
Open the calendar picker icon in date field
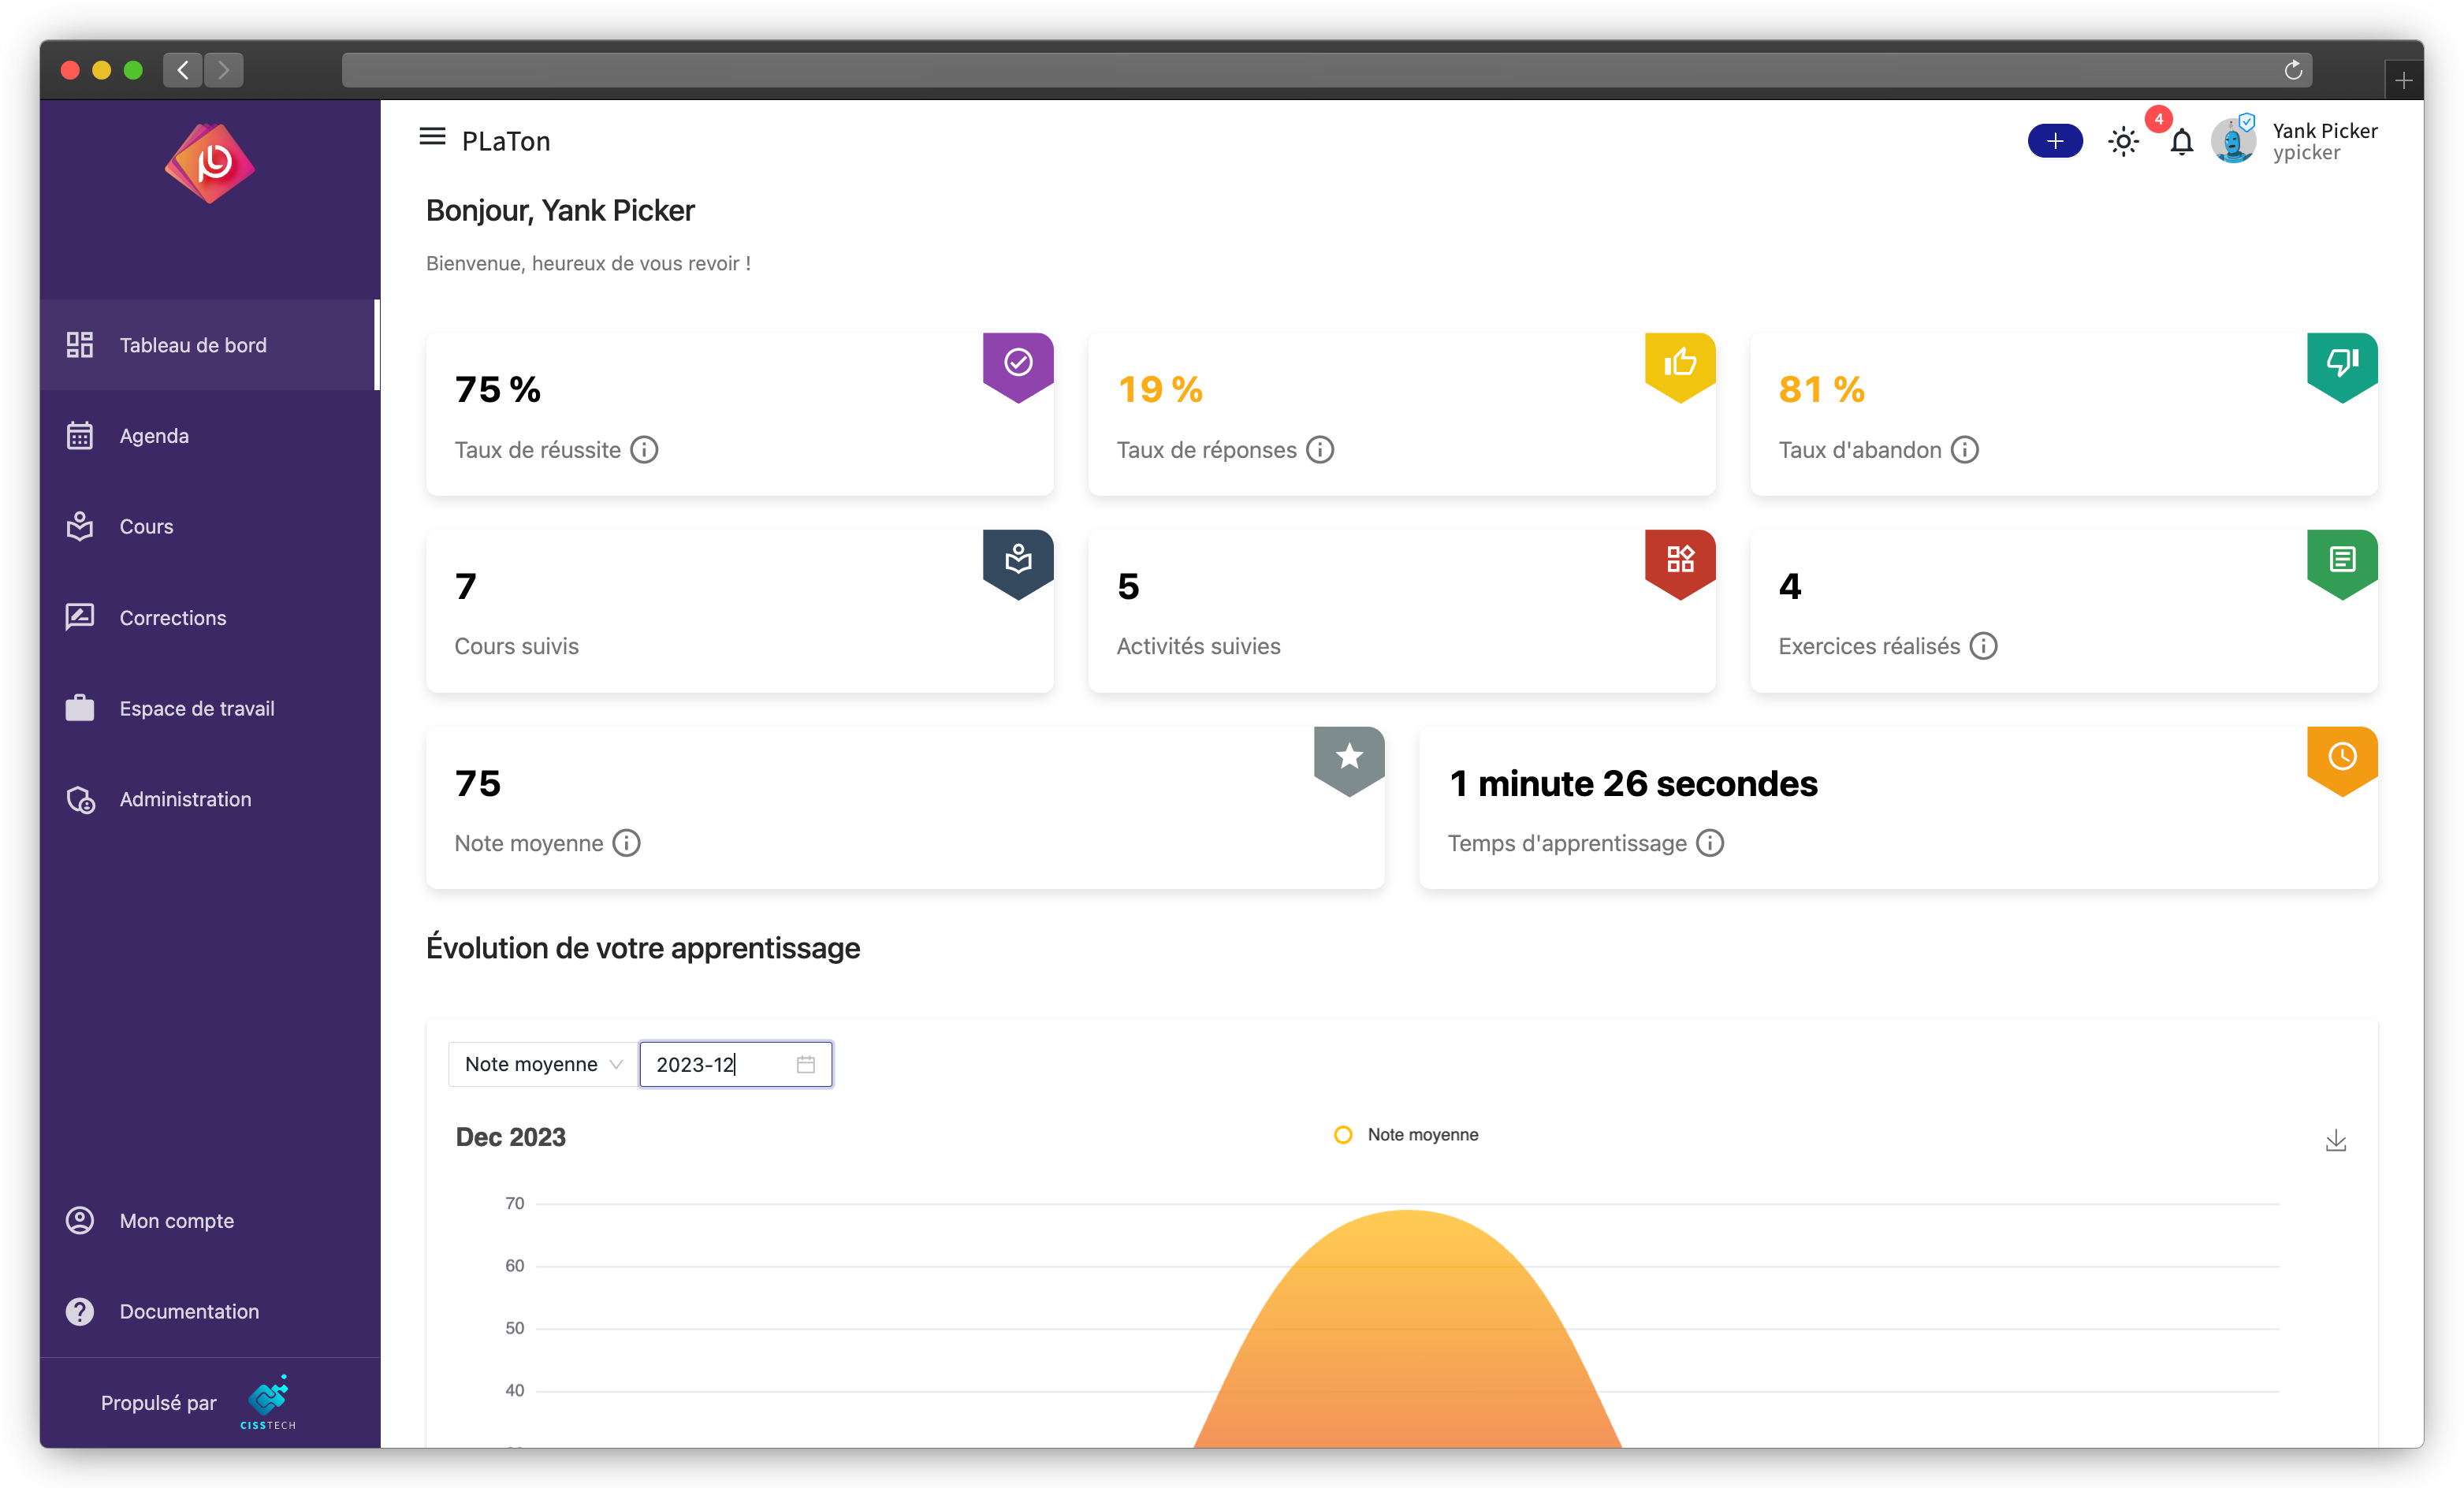click(806, 1064)
